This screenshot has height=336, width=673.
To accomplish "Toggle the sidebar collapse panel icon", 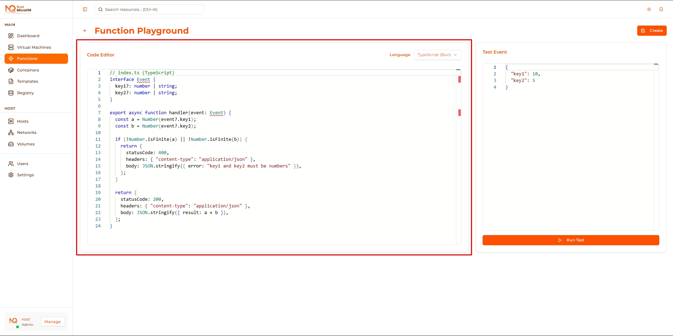I will 85,9.
